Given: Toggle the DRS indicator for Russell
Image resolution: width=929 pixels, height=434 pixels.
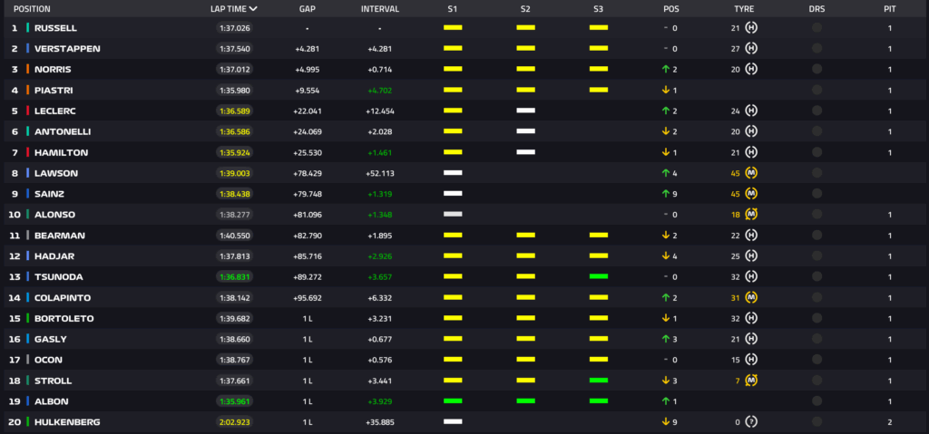Looking at the screenshot, I should [817, 28].
